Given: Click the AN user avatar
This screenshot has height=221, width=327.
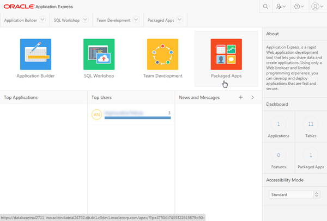Looking at the screenshot, I should point(96,115).
